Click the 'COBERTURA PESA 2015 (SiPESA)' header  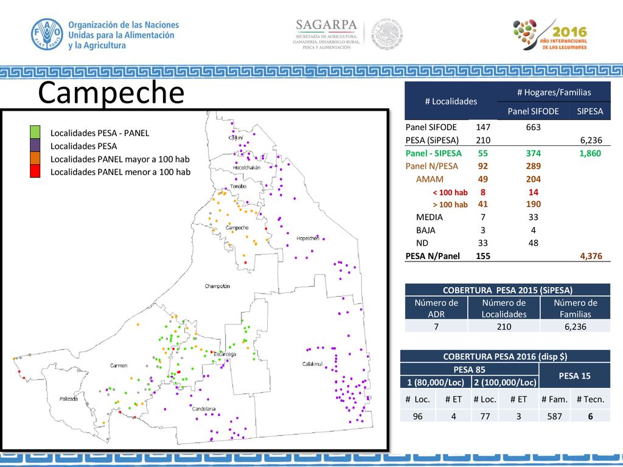coord(507,290)
